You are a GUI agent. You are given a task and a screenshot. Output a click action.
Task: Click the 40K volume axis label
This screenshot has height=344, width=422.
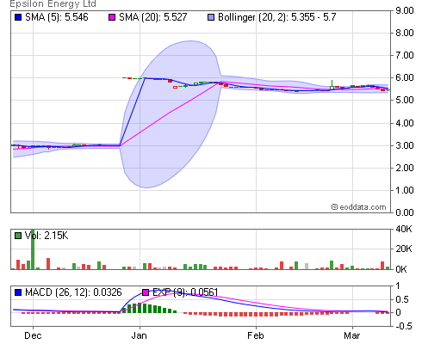pyautogui.click(x=404, y=229)
